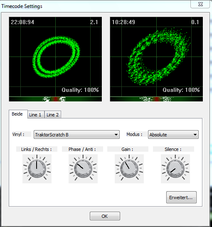The height and width of the screenshot is (227, 212).
Task: Expand the Modus combo box
Action: 173,135
